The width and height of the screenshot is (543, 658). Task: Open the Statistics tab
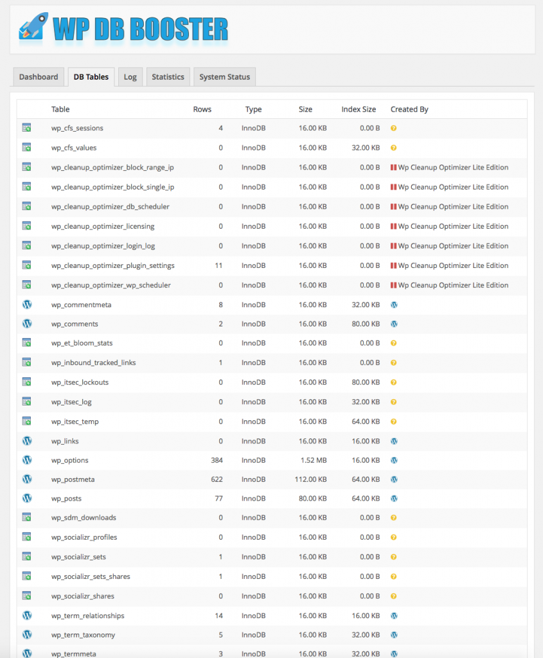point(168,77)
